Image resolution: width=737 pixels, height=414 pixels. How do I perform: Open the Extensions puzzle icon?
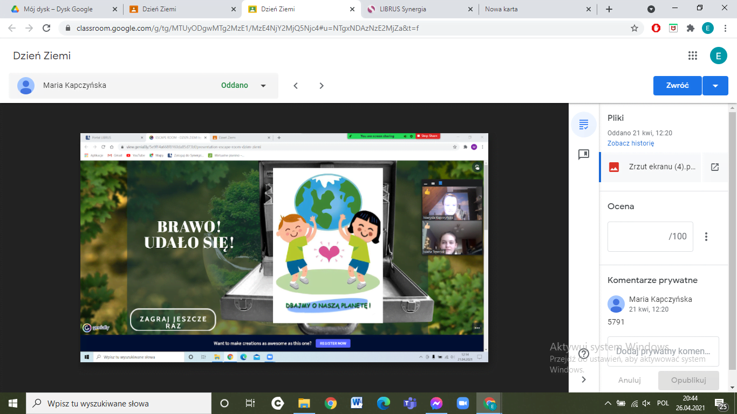(x=690, y=29)
